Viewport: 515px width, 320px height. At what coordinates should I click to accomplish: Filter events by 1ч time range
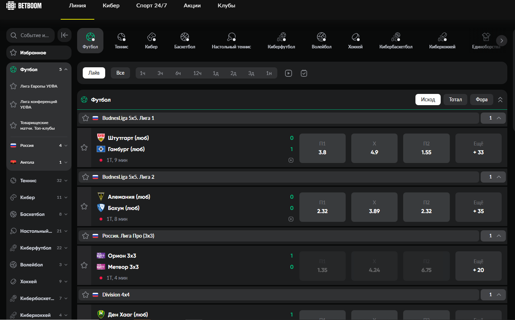[x=143, y=73]
